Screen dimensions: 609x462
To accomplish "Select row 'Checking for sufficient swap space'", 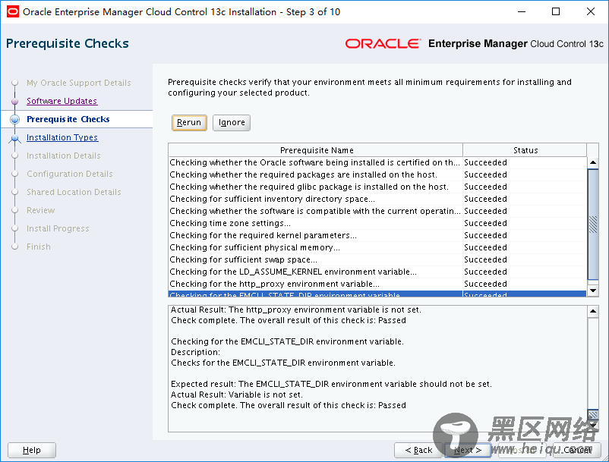I will [x=377, y=259].
